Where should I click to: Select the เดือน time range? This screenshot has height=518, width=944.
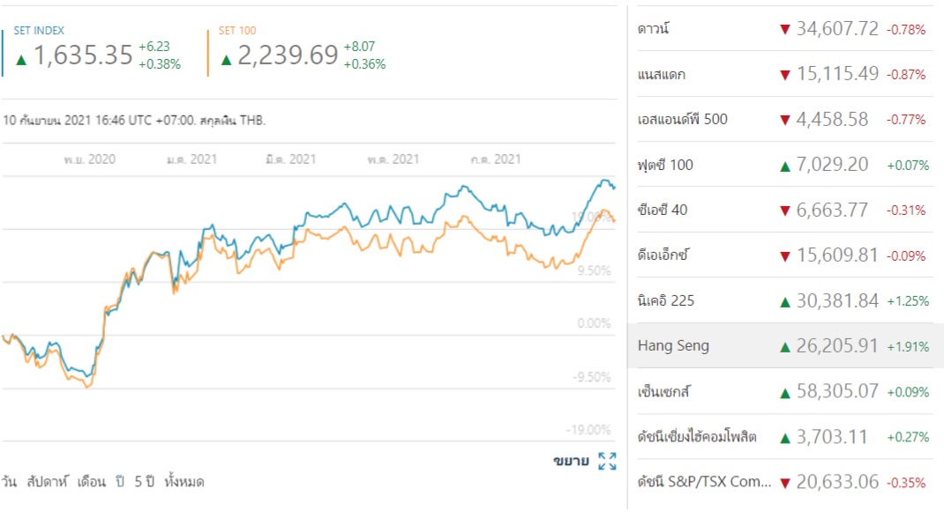coord(91,482)
